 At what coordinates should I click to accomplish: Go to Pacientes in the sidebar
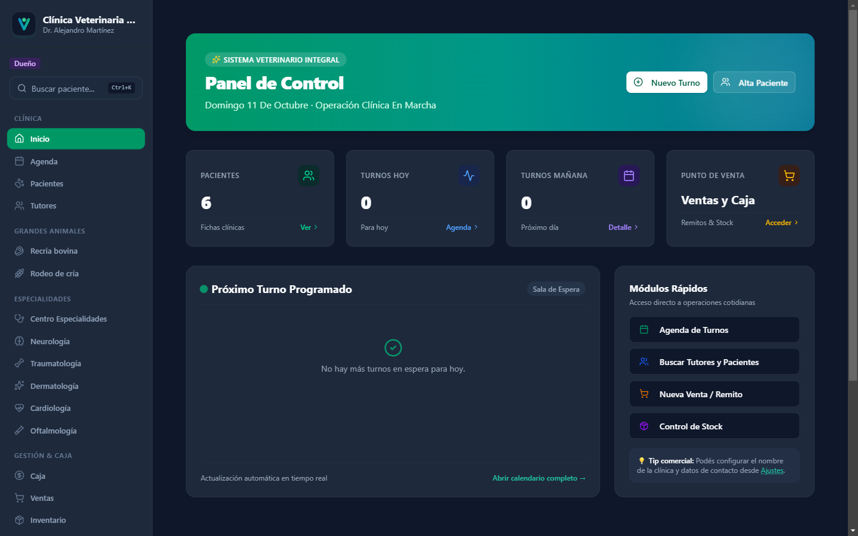pyautogui.click(x=76, y=183)
